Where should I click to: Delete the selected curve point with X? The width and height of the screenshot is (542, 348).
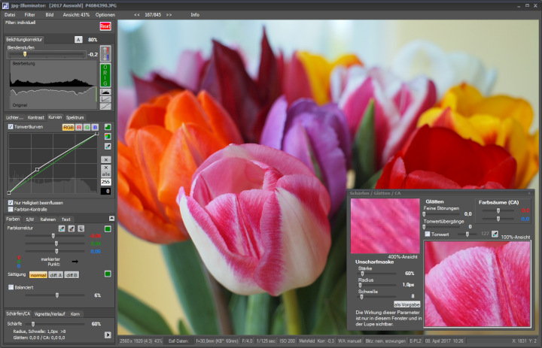tap(106, 159)
